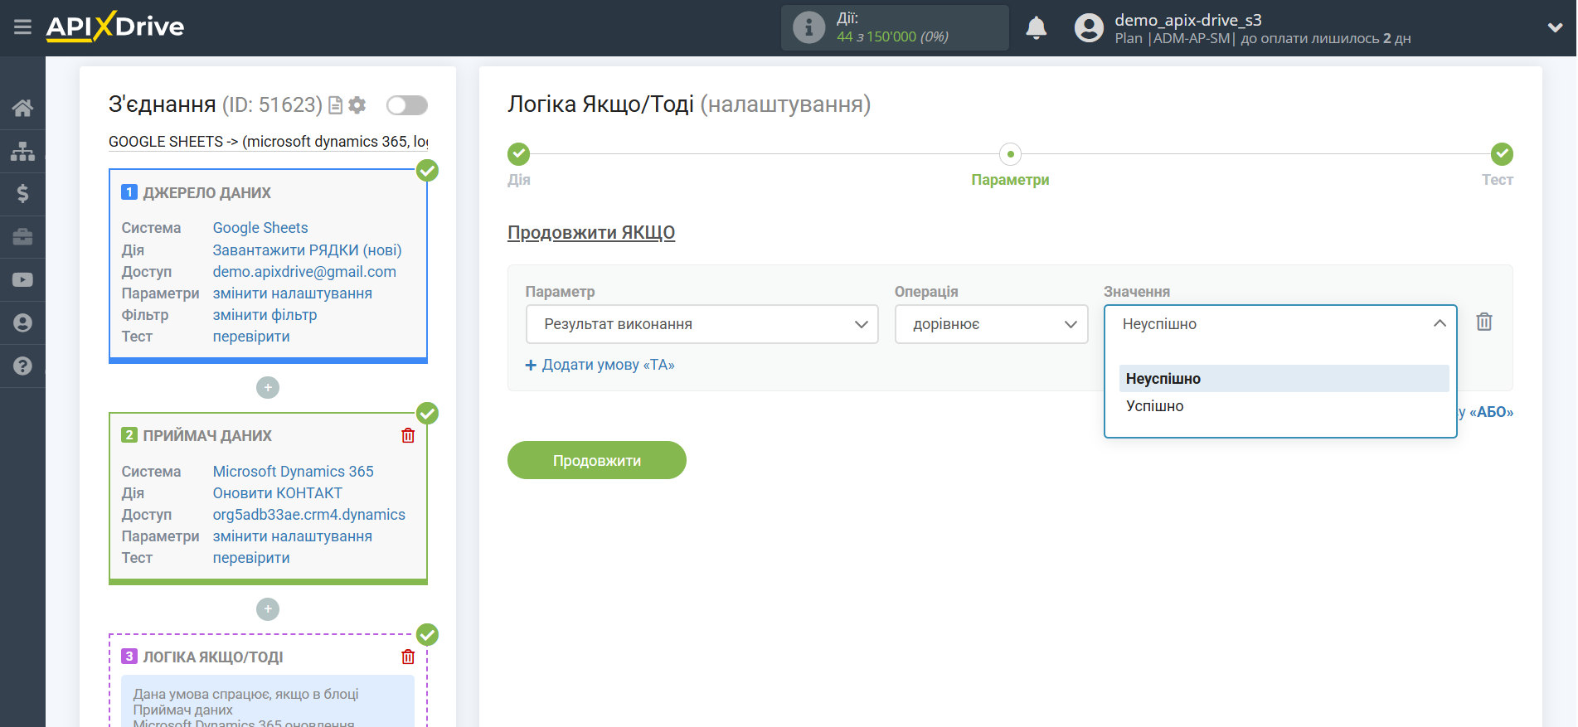Open the briefcase icon in sidebar
The width and height of the screenshot is (1578, 727).
tap(22, 237)
